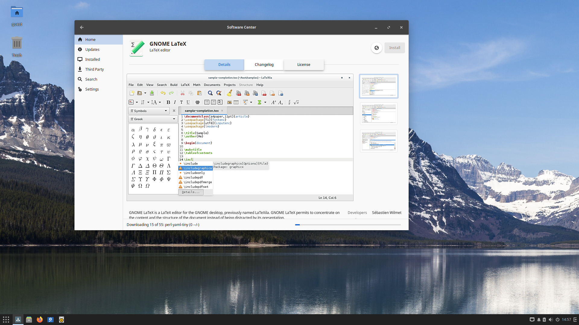
Task: Open the Home section in sidebar
Action: (99, 39)
